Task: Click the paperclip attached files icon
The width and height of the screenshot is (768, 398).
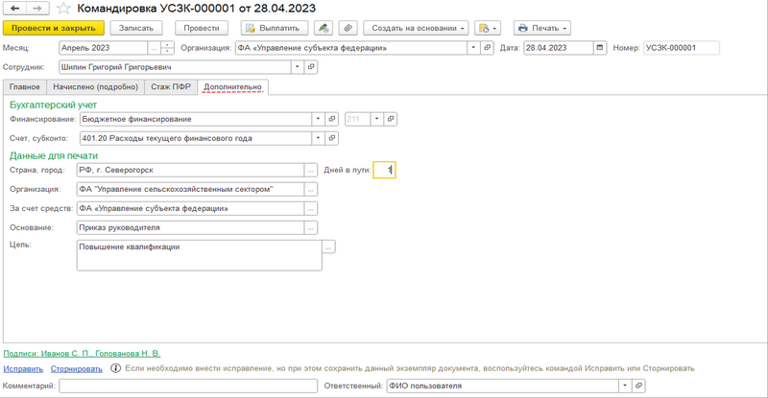Action: point(348,28)
